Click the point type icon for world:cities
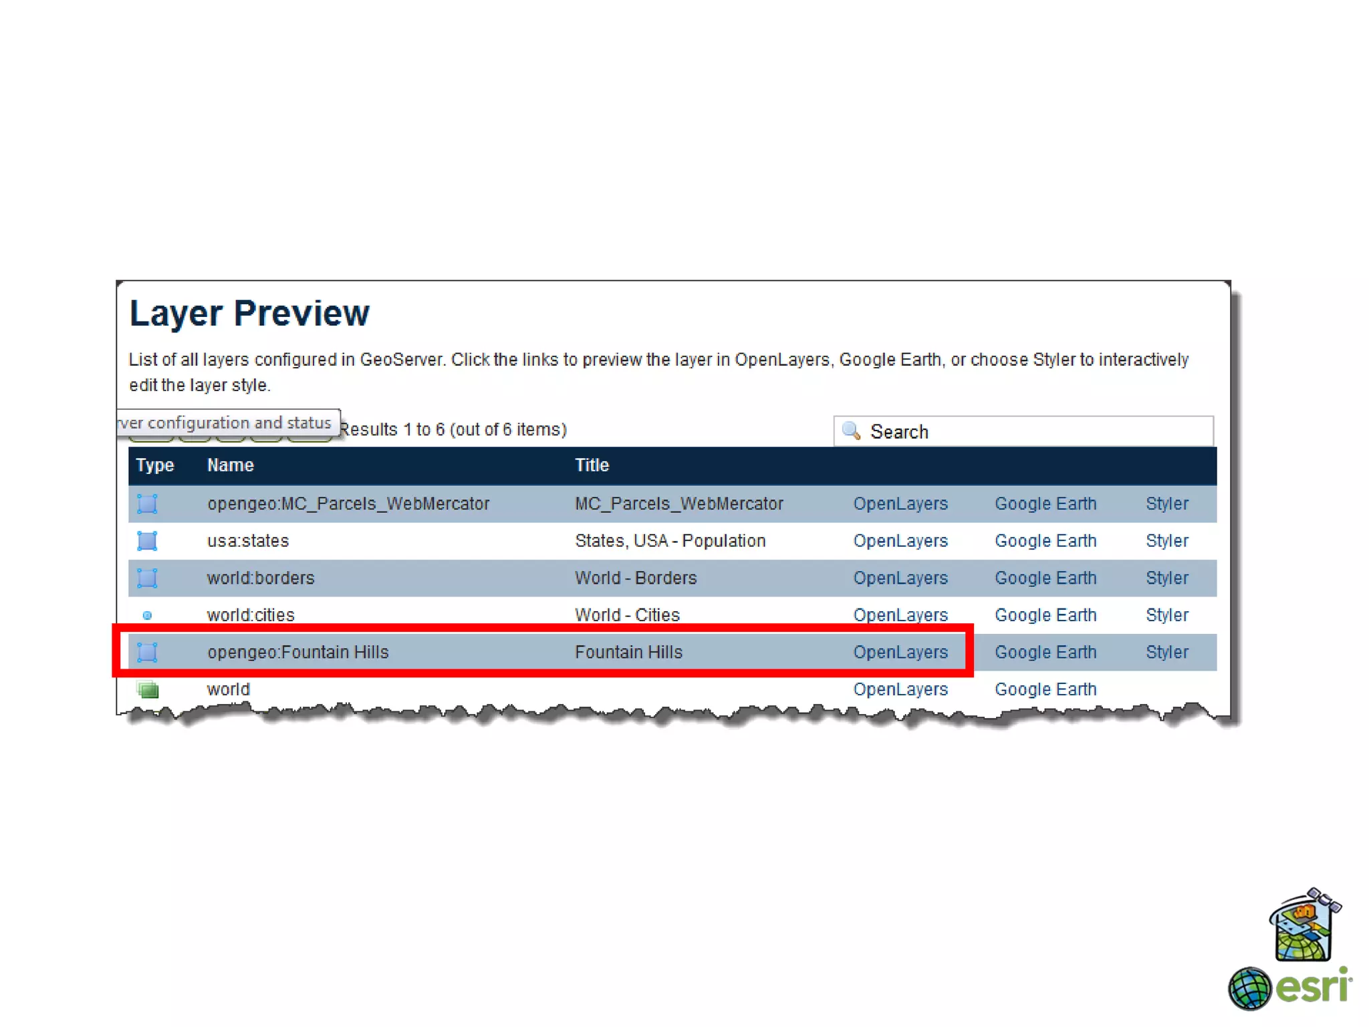This screenshot has height=1027, width=1369. (x=147, y=615)
